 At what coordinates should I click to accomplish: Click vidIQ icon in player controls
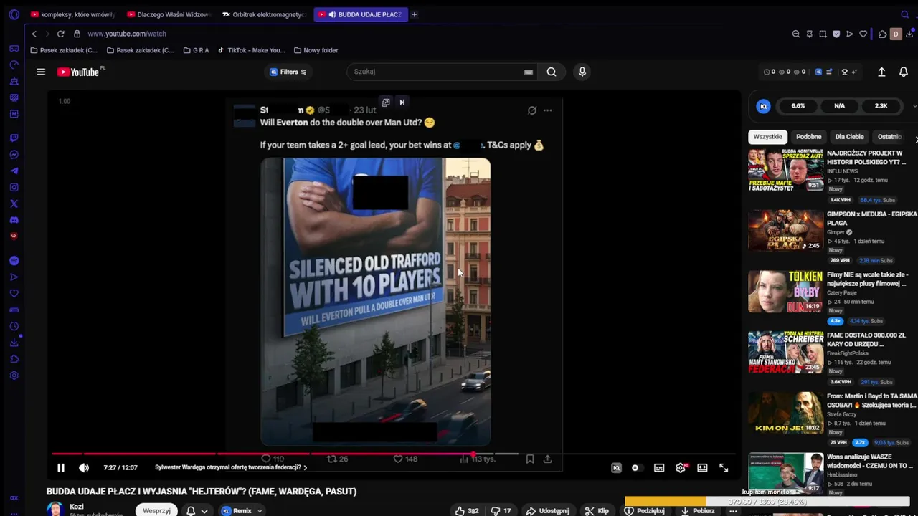pos(616,468)
